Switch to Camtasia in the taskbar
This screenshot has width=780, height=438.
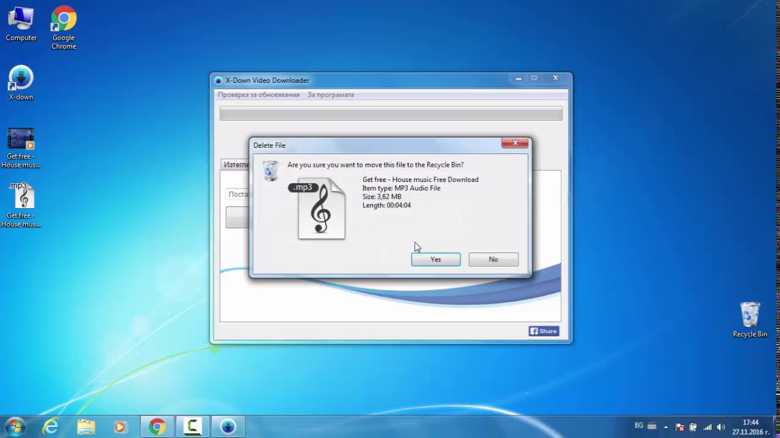[193, 427]
